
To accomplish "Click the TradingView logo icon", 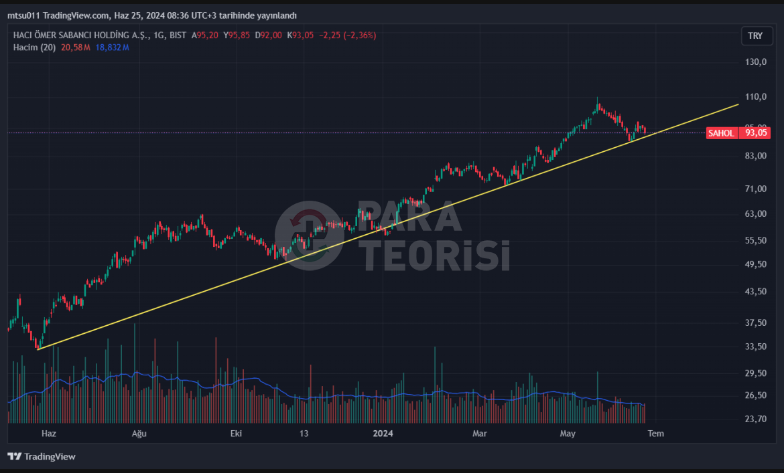I will (15, 456).
